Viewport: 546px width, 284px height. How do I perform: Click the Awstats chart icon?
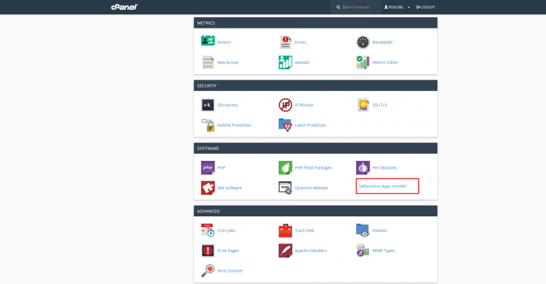pos(285,63)
